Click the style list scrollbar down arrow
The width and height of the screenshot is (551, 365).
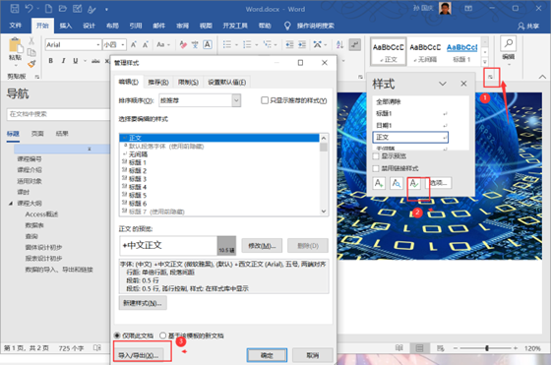click(x=324, y=212)
